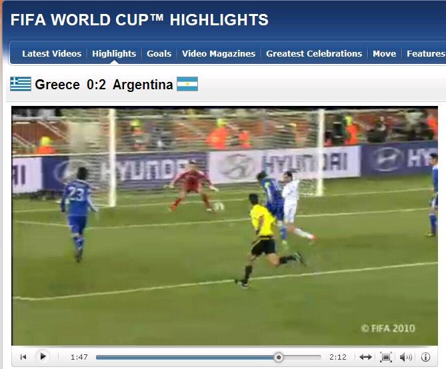Click the video progress slider handle

pos(279,357)
